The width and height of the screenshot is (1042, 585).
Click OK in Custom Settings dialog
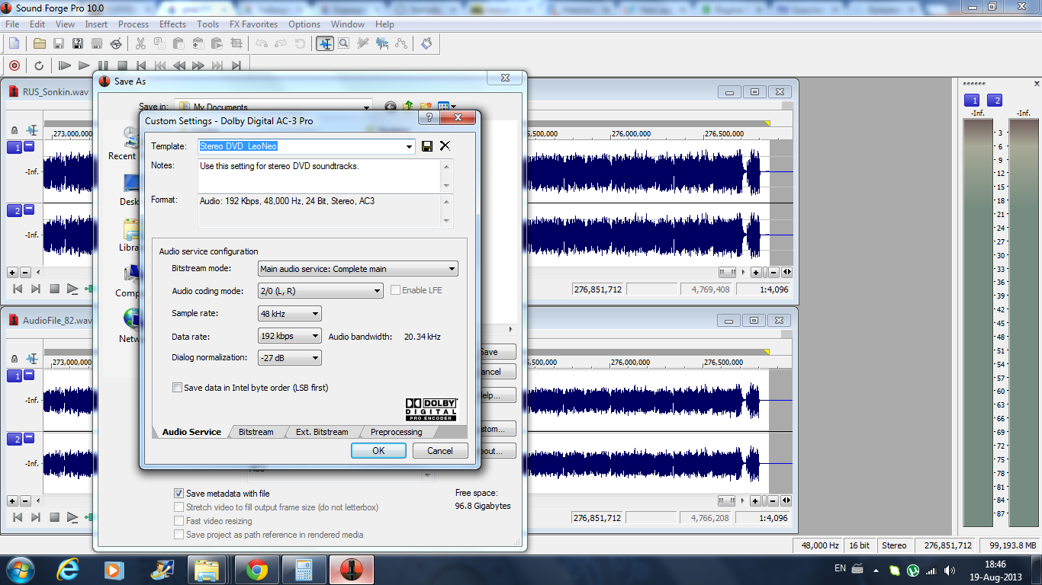378,451
